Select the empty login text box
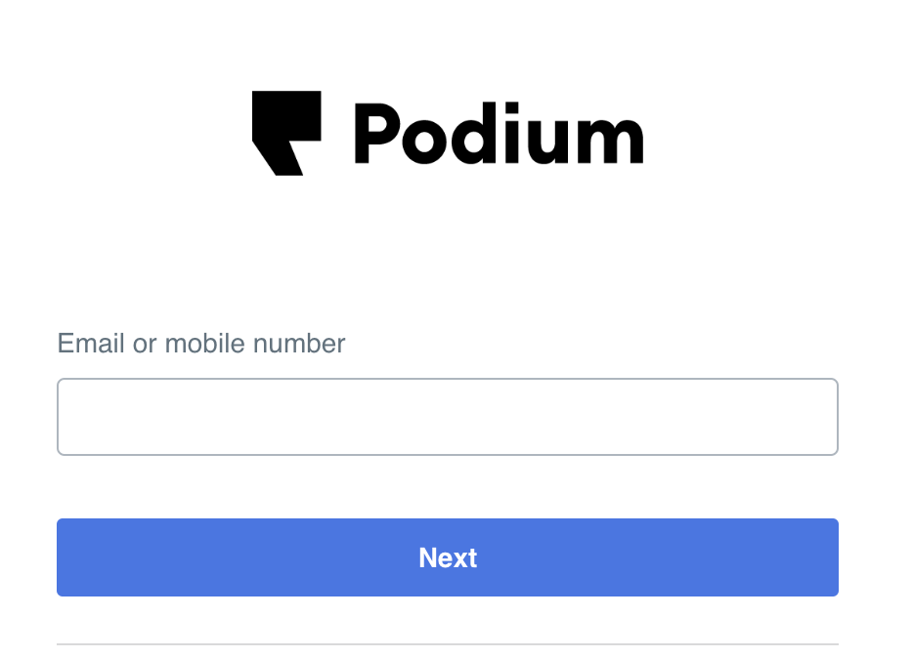This screenshot has width=913, height=658. click(x=447, y=417)
